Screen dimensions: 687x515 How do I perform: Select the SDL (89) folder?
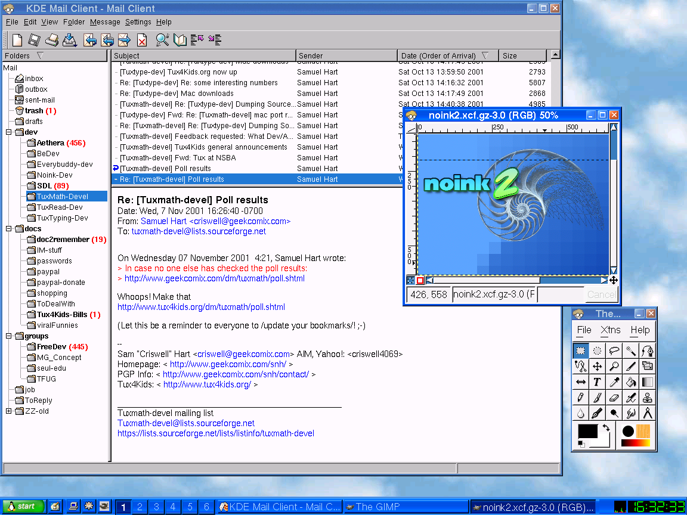(x=52, y=186)
